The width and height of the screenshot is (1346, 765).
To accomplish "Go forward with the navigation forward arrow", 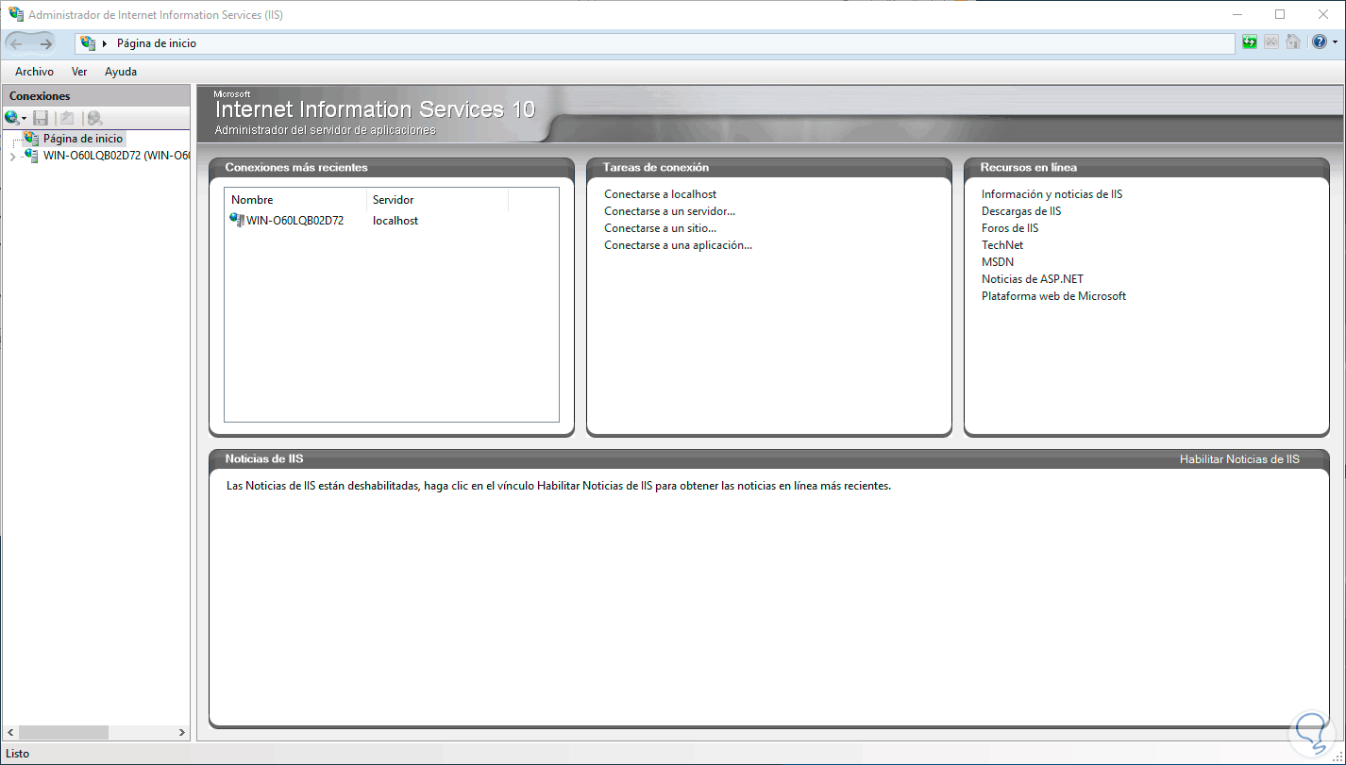I will click(44, 43).
